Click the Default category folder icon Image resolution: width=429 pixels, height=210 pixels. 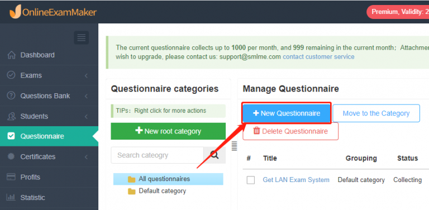[132, 191]
